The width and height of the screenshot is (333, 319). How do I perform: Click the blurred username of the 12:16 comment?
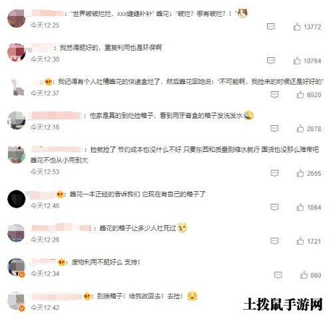pos(55,116)
